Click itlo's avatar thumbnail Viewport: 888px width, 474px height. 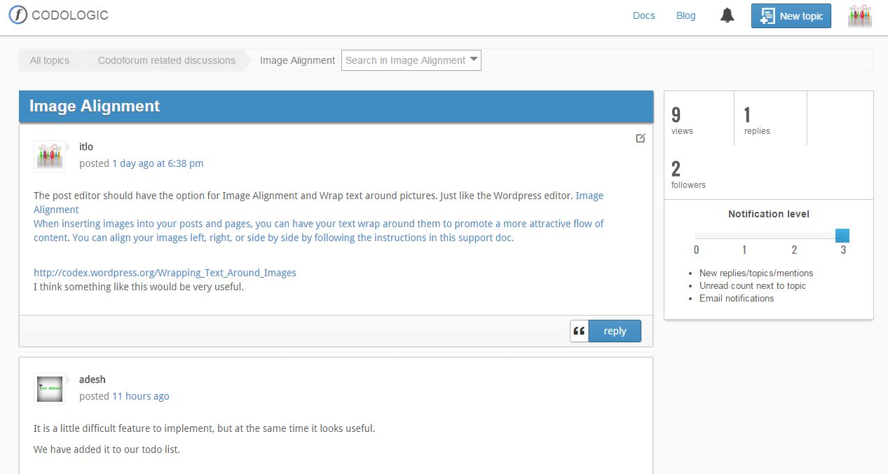pyautogui.click(x=50, y=156)
